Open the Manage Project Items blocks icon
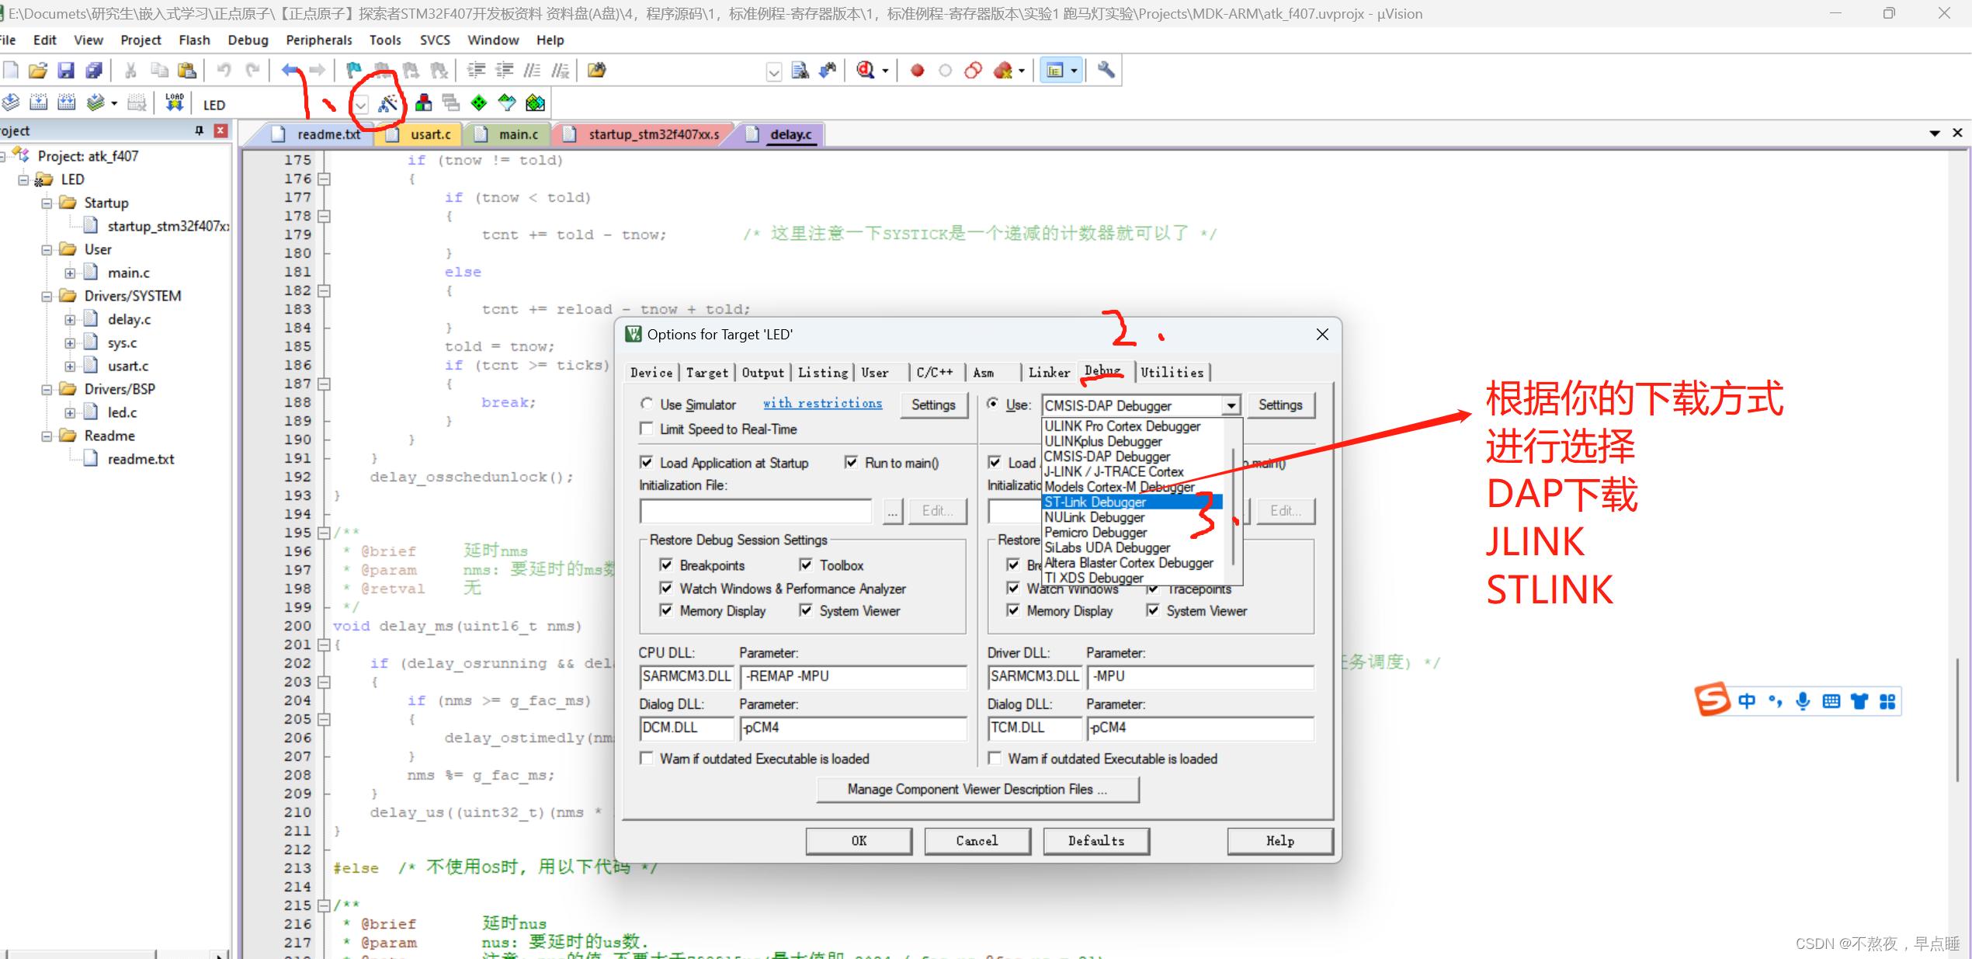This screenshot has height=959, width=1972. click(x=424, y=103)
